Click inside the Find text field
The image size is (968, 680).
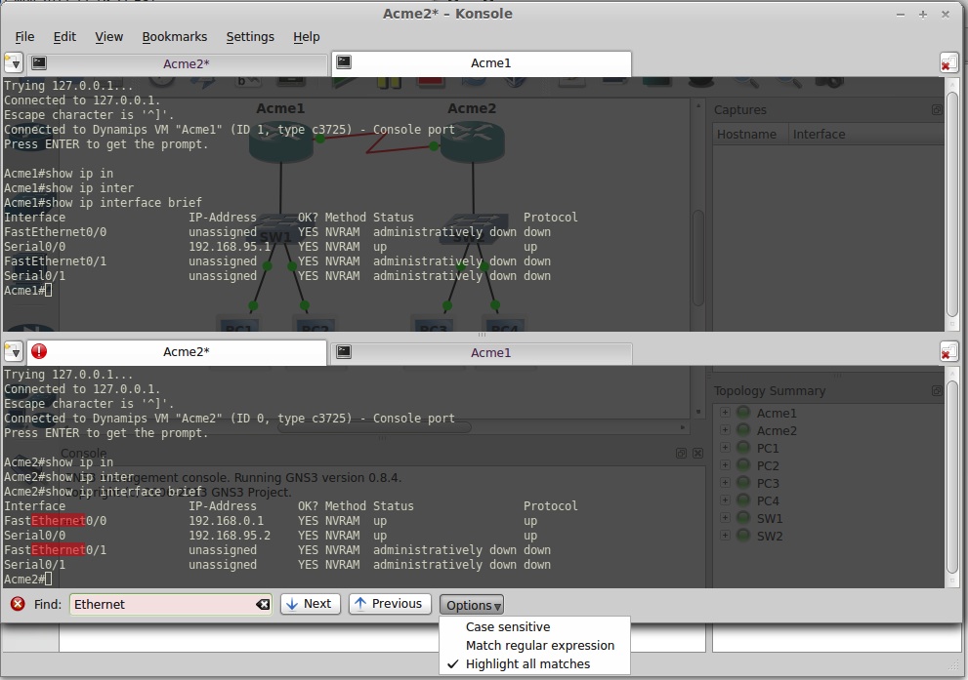(x=161, y=605)
